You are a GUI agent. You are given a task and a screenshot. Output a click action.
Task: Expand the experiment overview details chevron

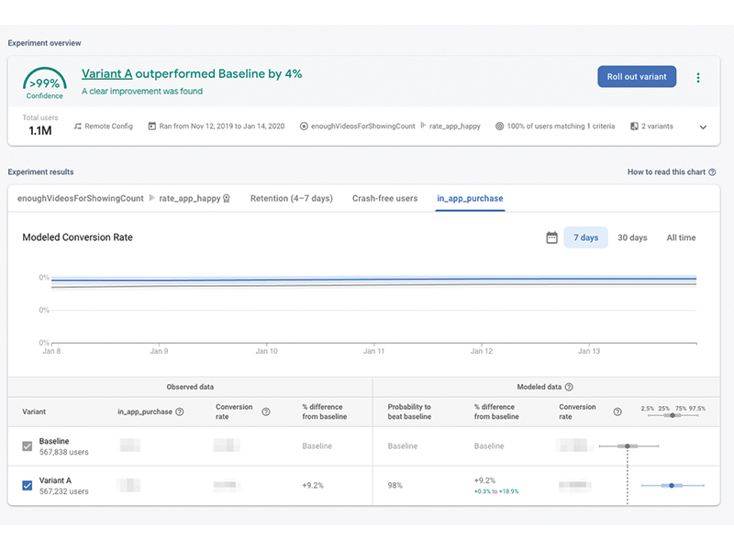pyautogui.click(x=703, y=127)
